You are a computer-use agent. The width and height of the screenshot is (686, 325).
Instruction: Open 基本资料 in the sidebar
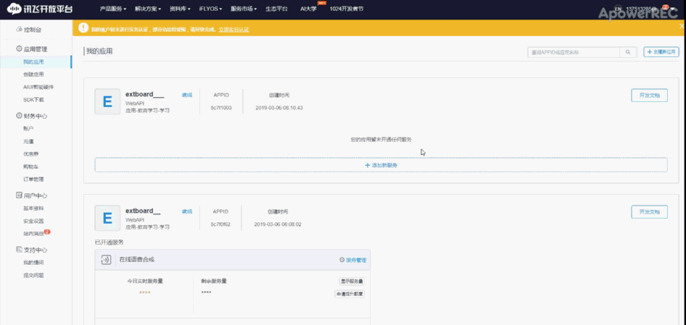[33, 208]
